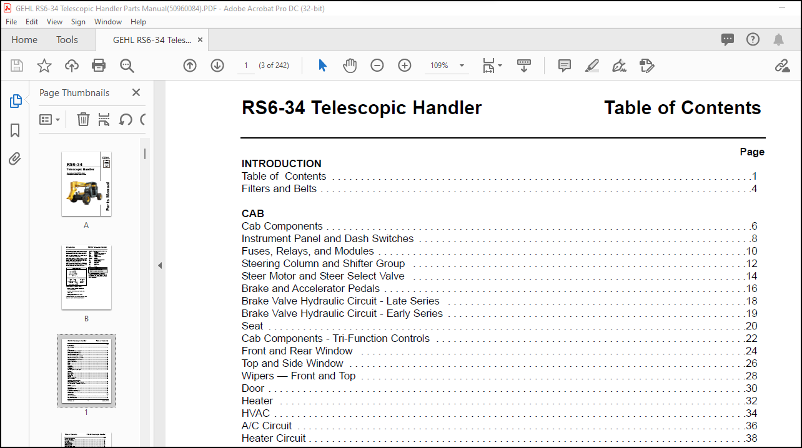Switch to the Home tab
802x448 pixels.
point(24,39)
